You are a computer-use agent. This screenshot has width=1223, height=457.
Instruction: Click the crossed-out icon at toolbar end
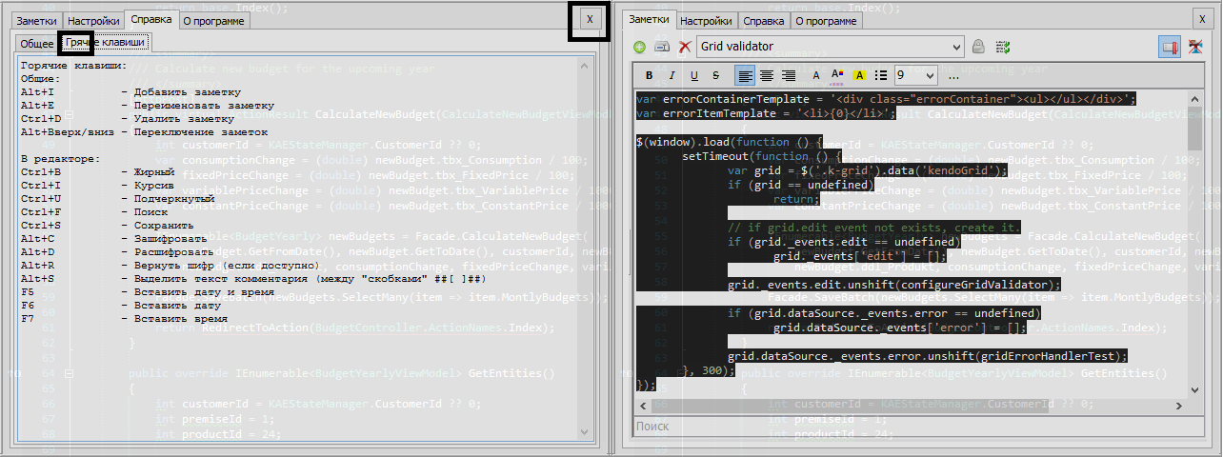1195,47
